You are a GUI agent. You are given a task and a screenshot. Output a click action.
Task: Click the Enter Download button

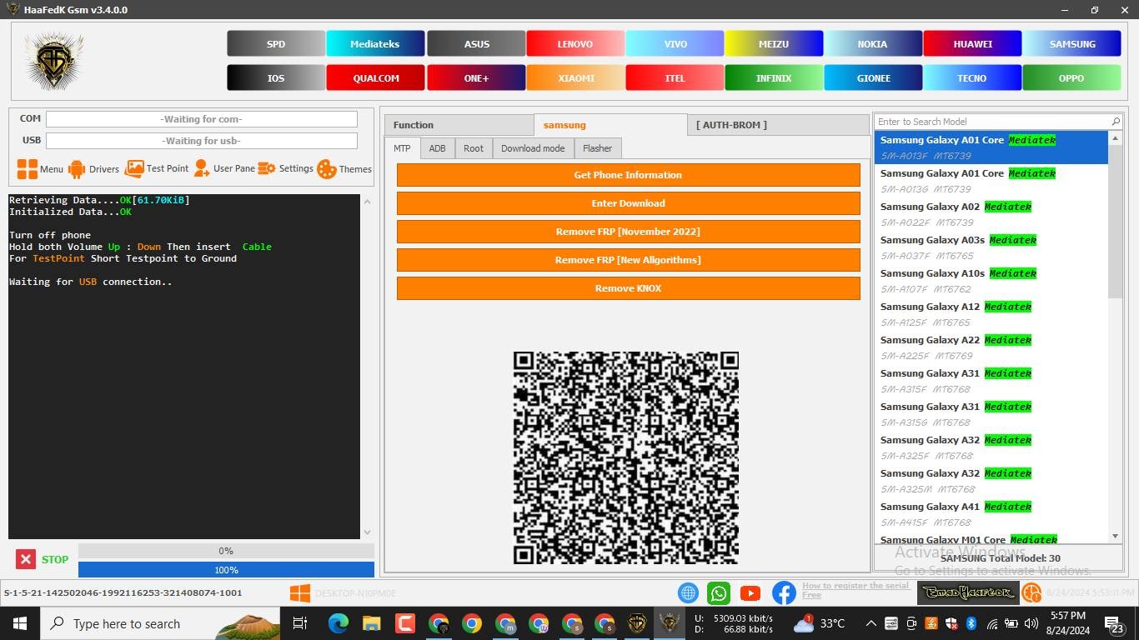tap(628, 203)
